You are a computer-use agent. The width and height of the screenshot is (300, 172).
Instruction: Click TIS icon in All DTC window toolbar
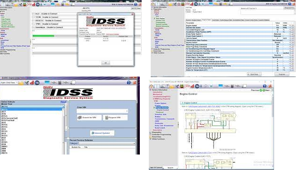38,4
